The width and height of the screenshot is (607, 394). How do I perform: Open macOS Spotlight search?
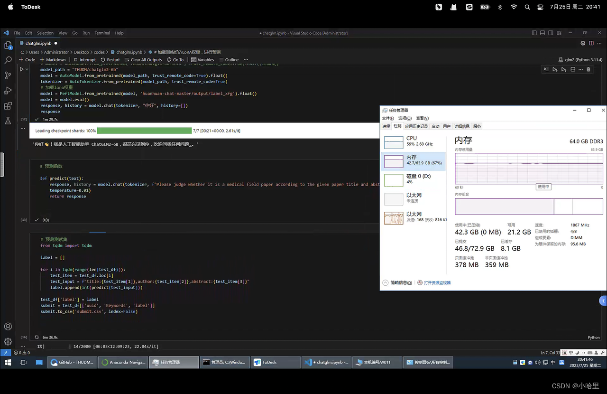point(527,7)
